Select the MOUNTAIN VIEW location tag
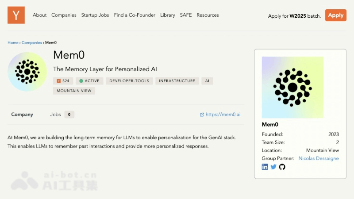354x199 pixels. pyautogui.click(x=74, y=91)
